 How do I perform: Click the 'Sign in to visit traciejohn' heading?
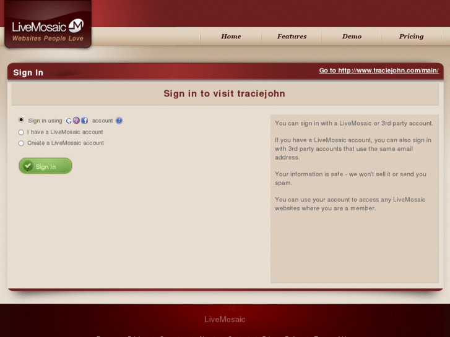click(225, 93)
